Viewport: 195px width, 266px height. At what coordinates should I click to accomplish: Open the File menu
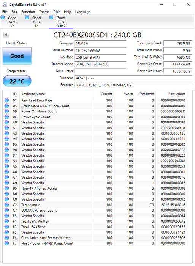pyautogui.click(x=5, y=12)
